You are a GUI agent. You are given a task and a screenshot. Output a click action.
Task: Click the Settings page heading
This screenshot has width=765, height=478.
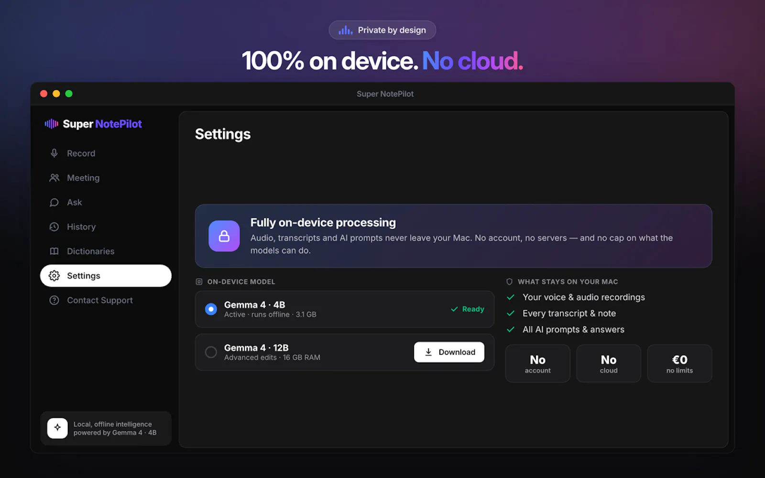[x=223, y=134]
